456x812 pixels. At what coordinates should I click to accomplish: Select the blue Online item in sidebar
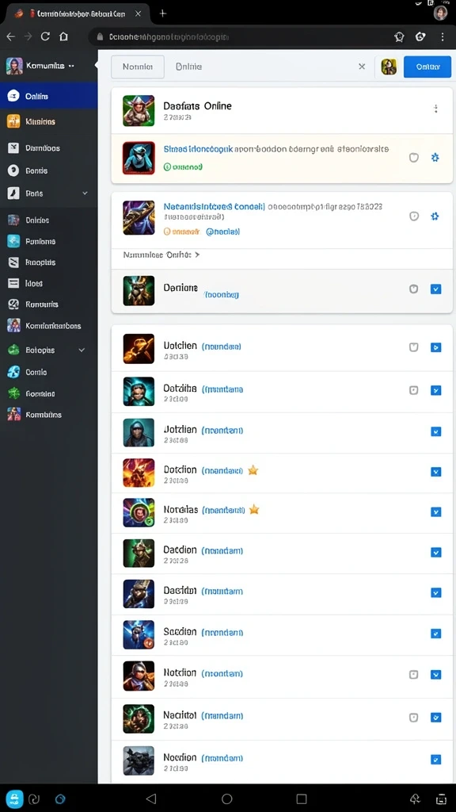point(48,96)
